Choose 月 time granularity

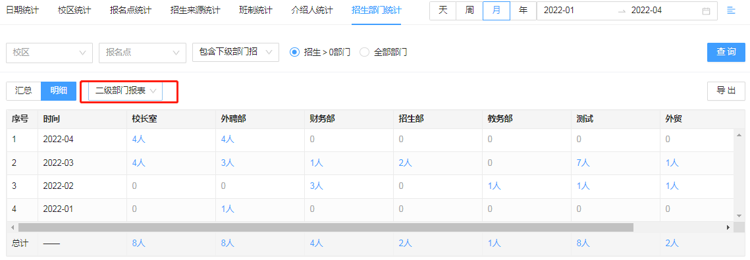(x=496, y=11)
